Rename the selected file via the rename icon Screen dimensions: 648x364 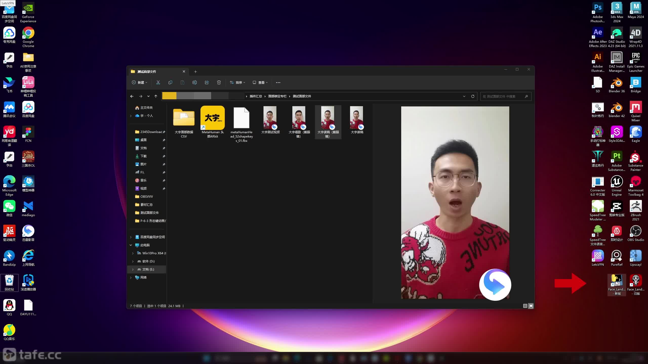tap(194, 82)
